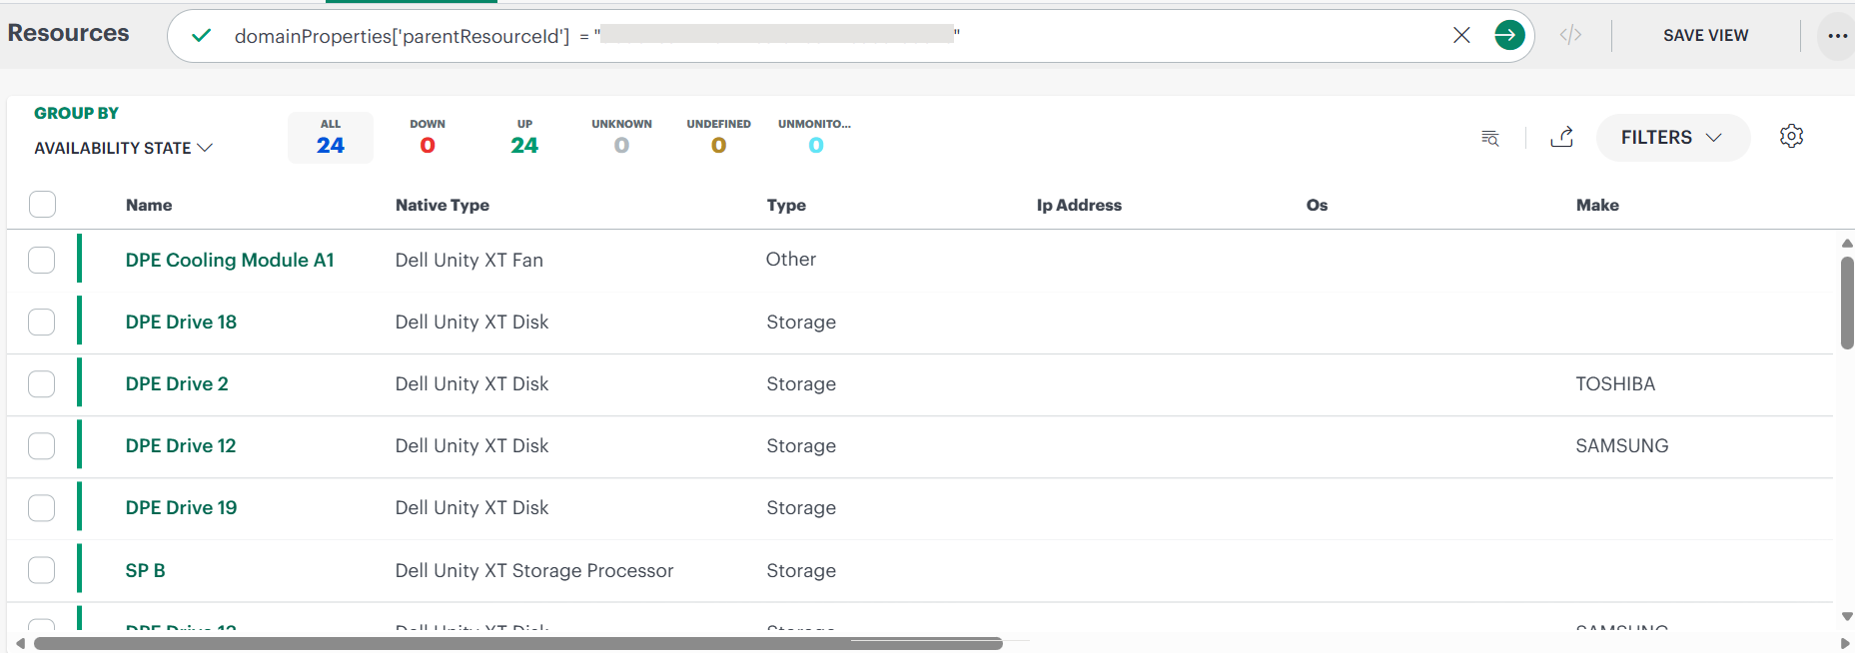Check the DPE Drive 12 row checkbox
The height and width of the screenshot is (653, 1855).
pyautogui.click(x=42, y=445)
